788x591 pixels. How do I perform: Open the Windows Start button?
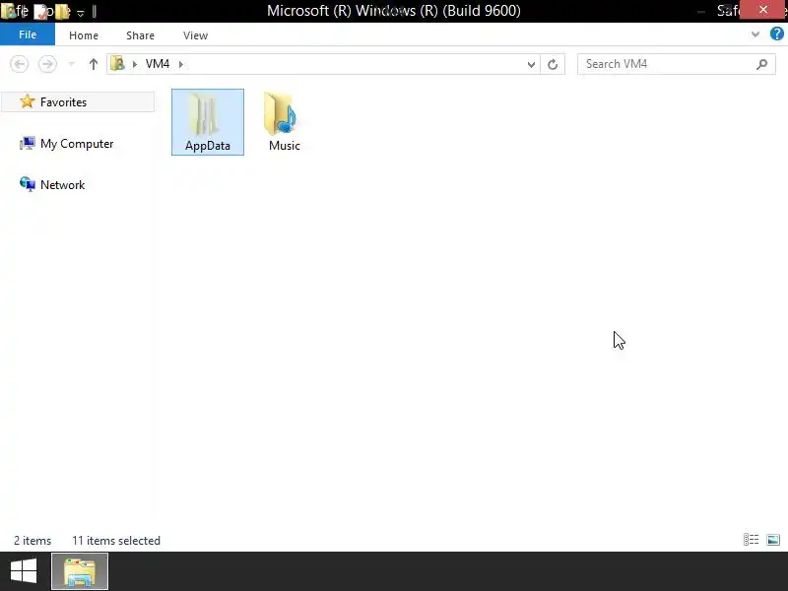click(23, 571)
